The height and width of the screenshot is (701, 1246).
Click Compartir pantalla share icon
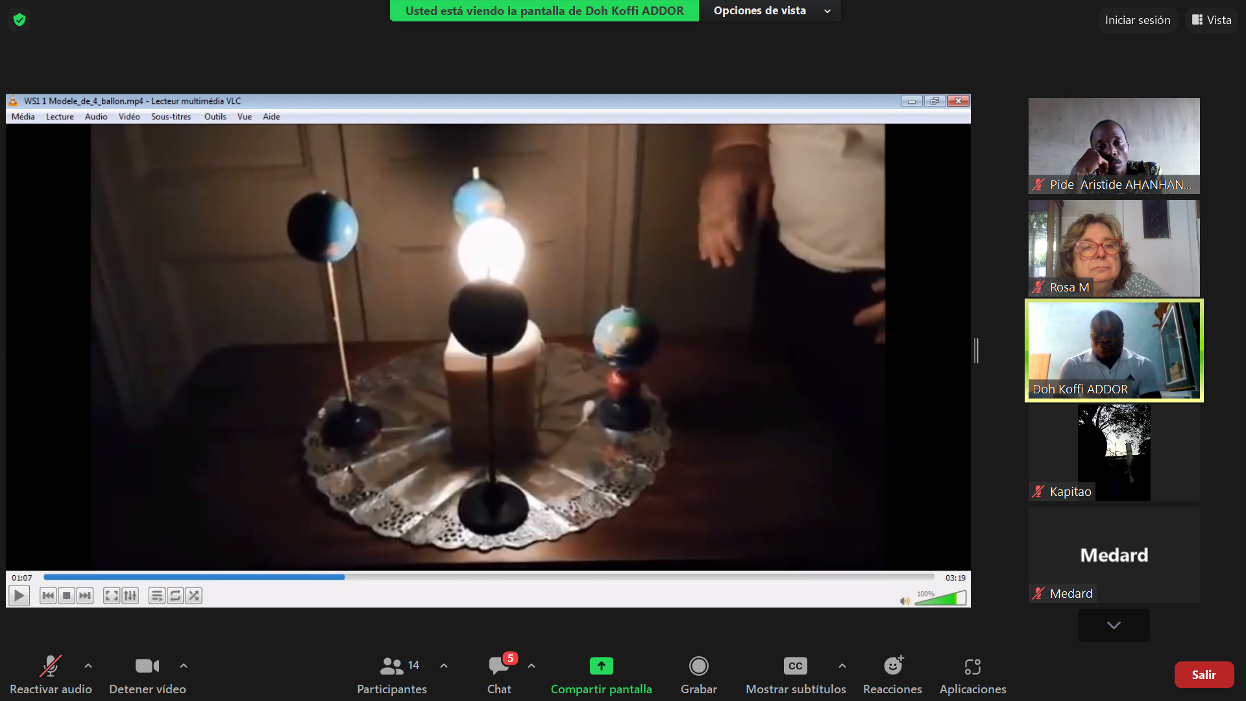(602, 666)
